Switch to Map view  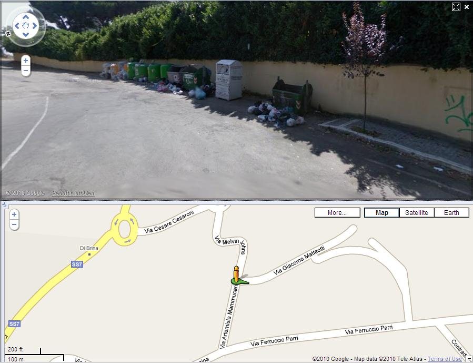tap(381, 213)
